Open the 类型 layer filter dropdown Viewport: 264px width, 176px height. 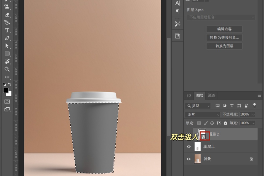coord(198,106)
